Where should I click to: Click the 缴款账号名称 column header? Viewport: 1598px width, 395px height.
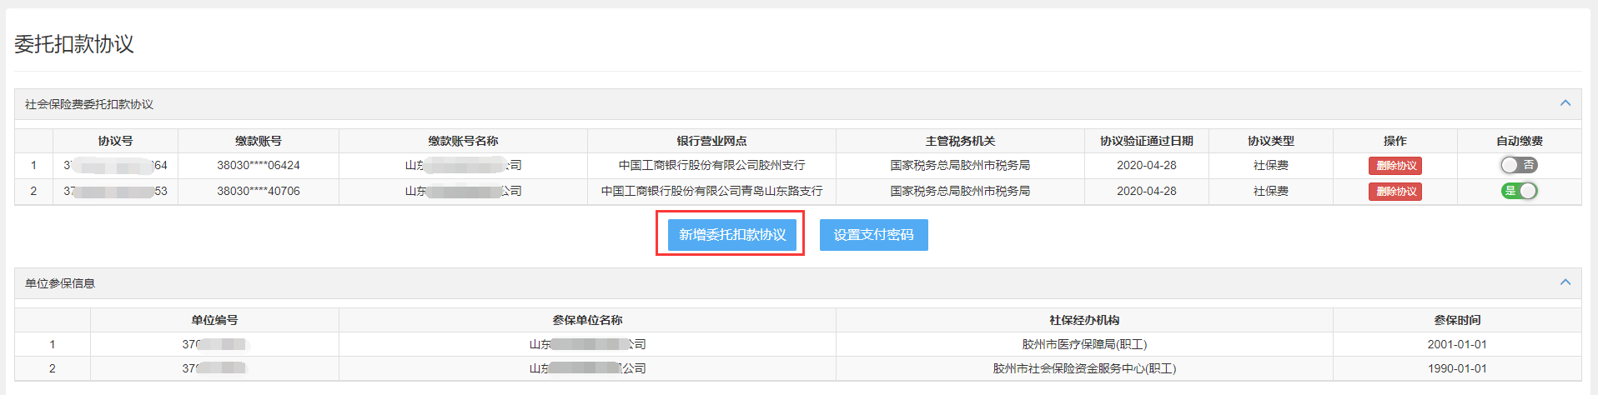click(x=463, y=141)
